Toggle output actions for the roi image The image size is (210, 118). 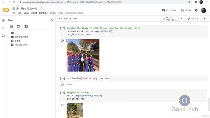pos(63,105)
